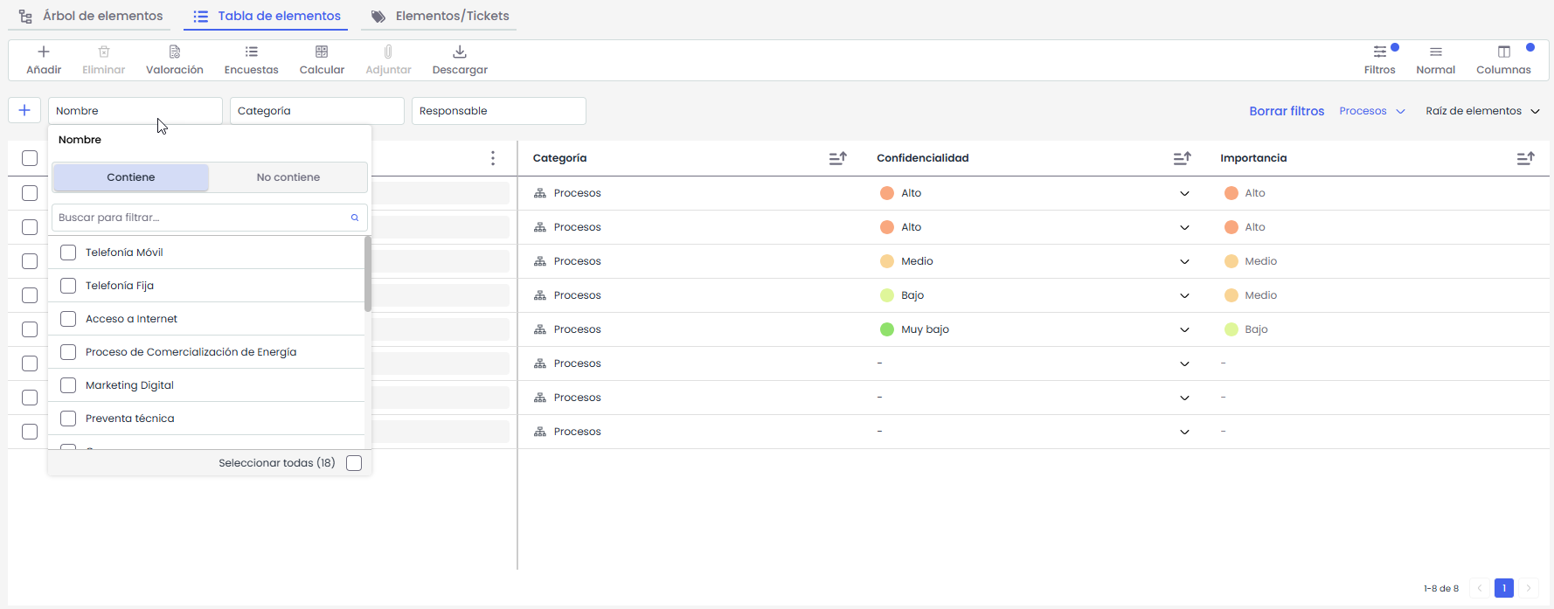The width and height of the screenshot is (1554, 609).
Task: Click the Añadir plus icon
Action: [44, 52]
